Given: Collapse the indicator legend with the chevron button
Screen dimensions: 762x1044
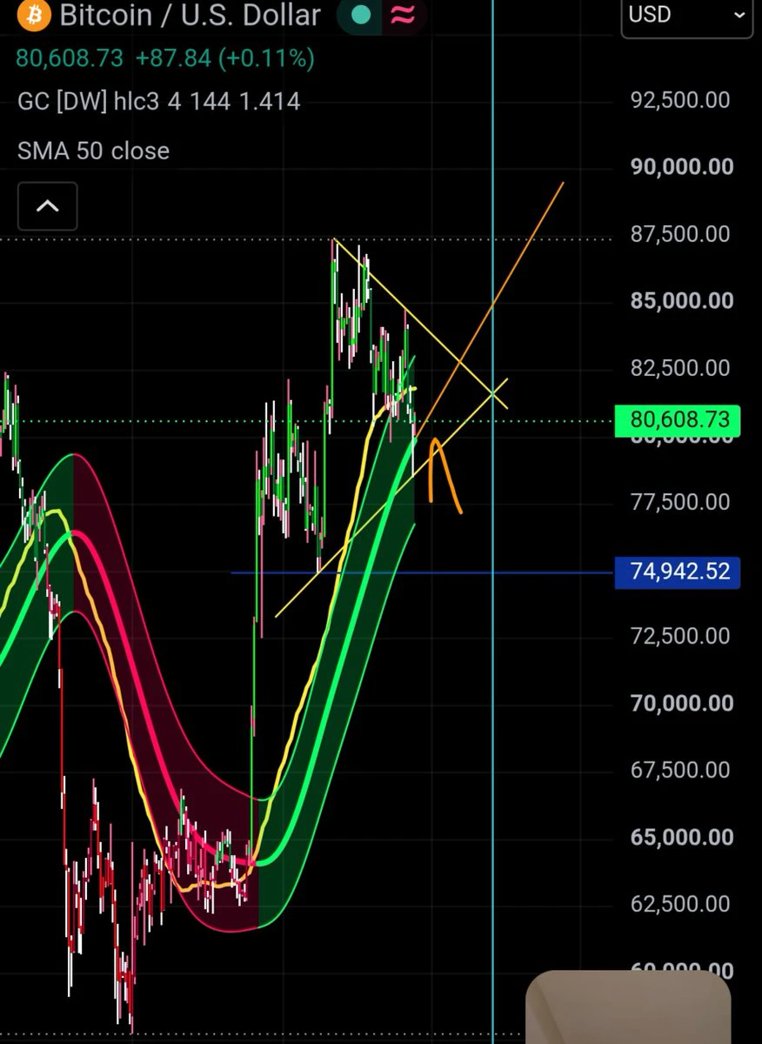Looking at the screenshot, I should click(x=48, y=206).
